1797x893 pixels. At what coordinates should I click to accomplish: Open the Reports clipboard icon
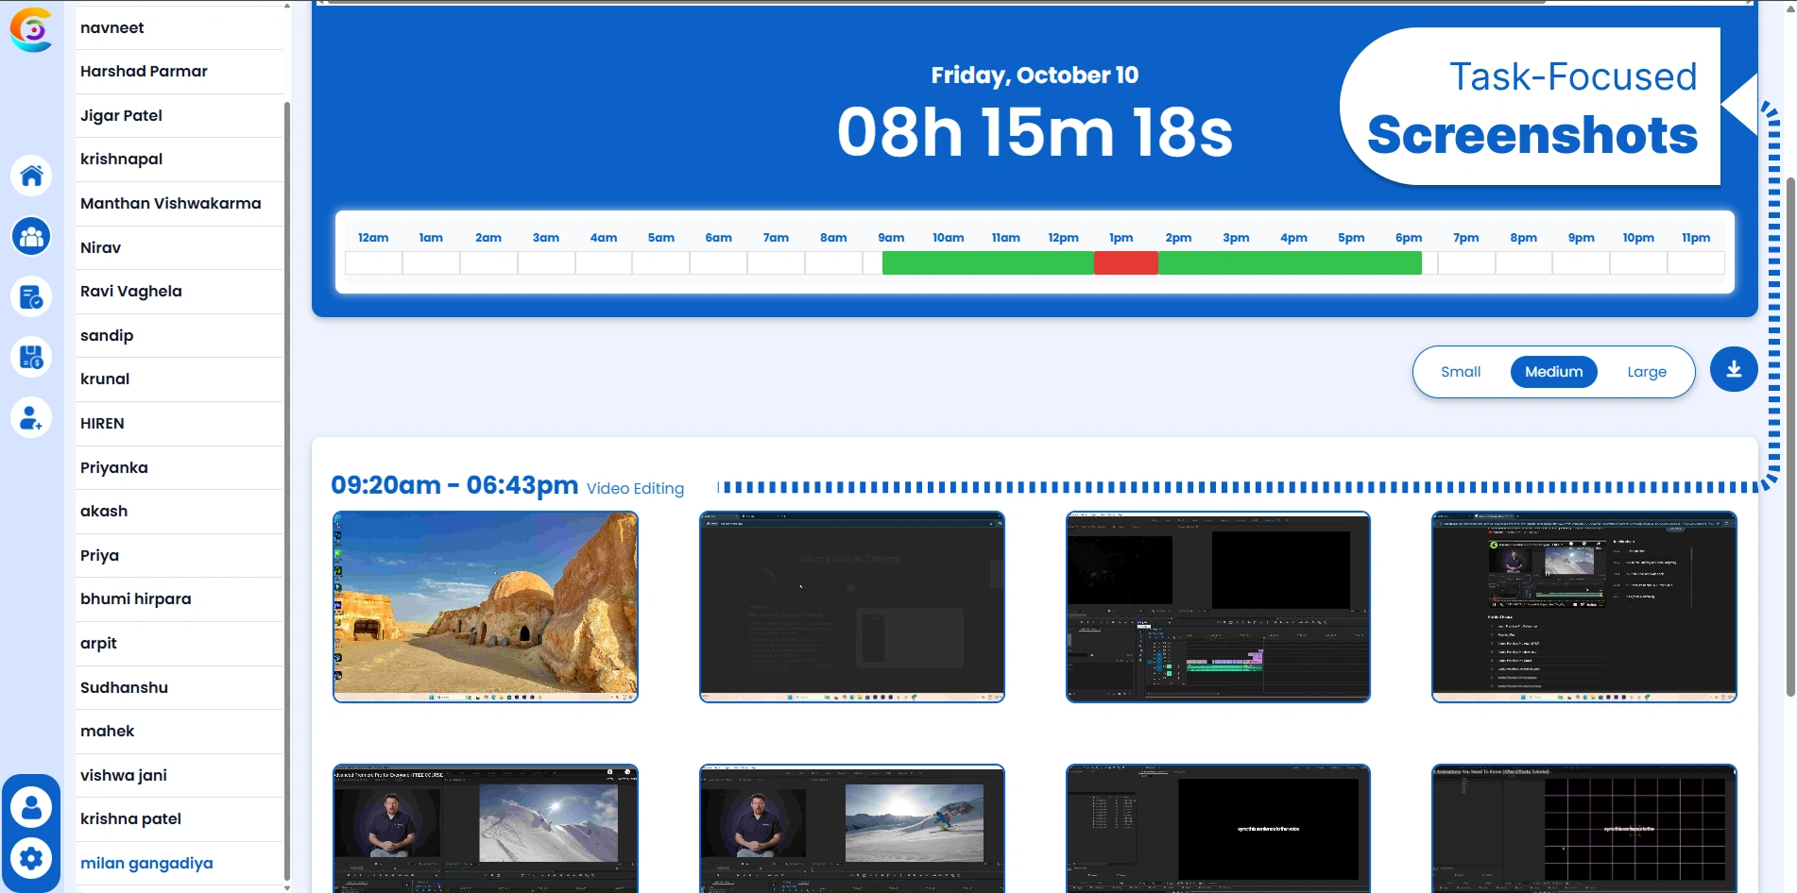tap(31, 297)
